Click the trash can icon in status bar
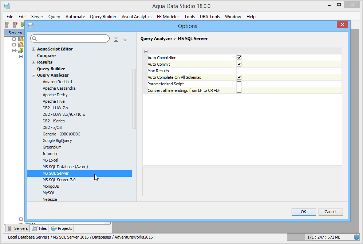 click(x=356, y=237)
